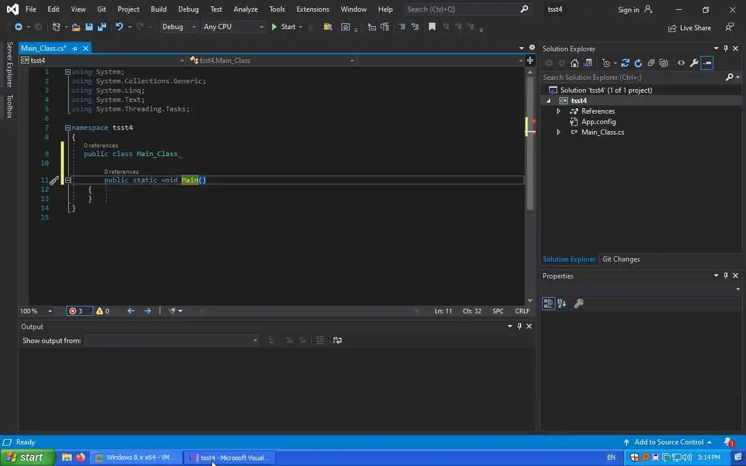The width and height of the screenshot is (746, 466).
Task: Close the Main_Class.cs editor tab
Action: 86,48
